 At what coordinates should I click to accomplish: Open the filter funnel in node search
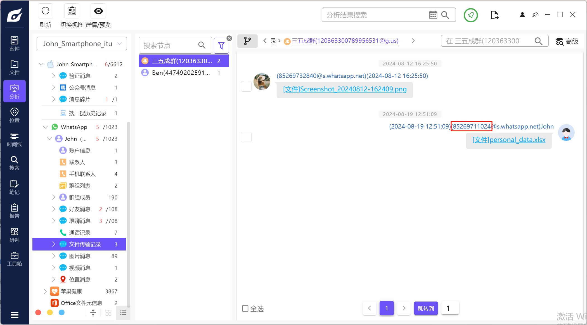coord(221,46)
